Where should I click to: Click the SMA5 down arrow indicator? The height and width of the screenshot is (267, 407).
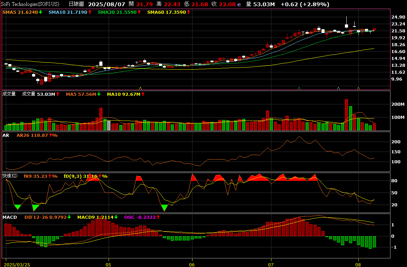pyautogui.click(x=41, y=12)
